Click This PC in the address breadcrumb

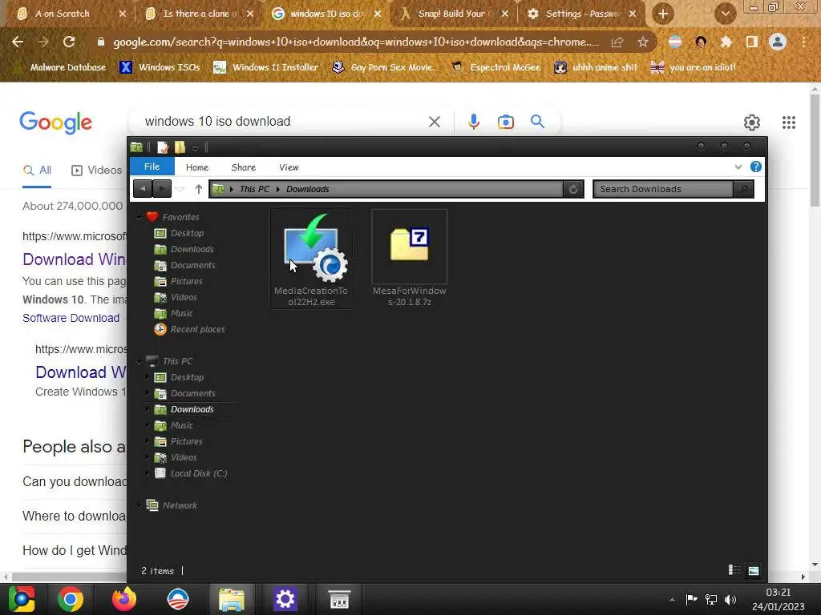pos(254,189)
